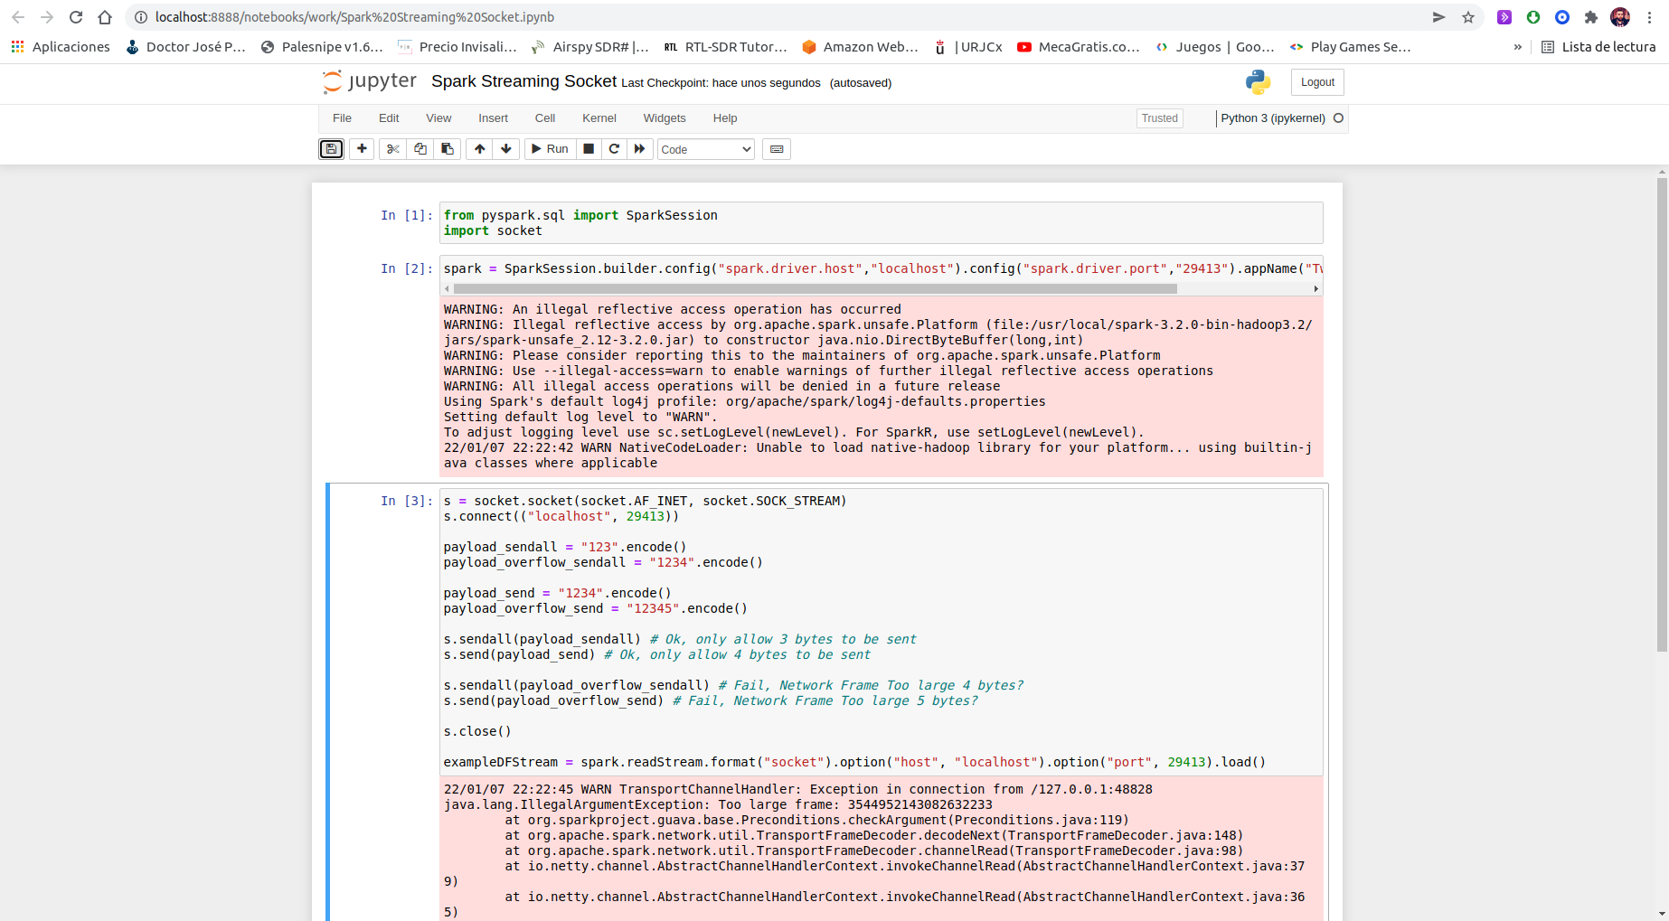Screen dimensions: 1669x921
Task: Run the current cell with the Run button
Action: 549,148
